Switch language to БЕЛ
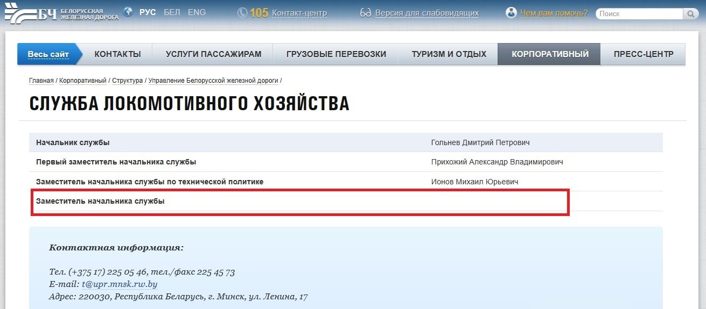The height and width of the screenshot is (309, 706). coord(172,12)
